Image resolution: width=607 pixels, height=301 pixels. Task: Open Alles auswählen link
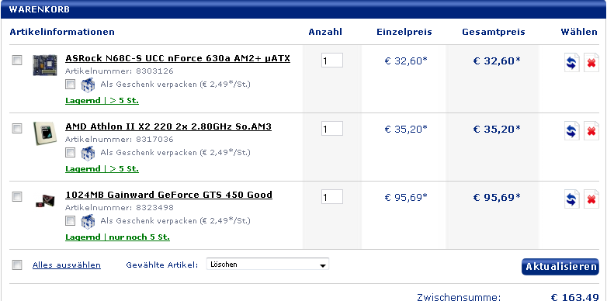[67, 265]
